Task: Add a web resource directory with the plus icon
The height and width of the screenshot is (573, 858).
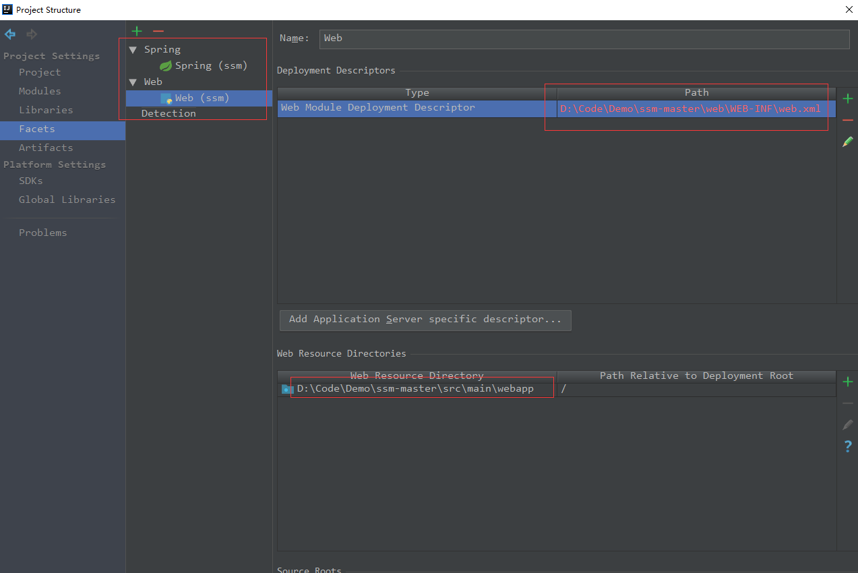Action: pyautogui.click(x=848, y=382)
